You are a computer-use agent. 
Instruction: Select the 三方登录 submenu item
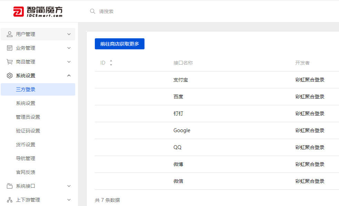coord(38,89)
